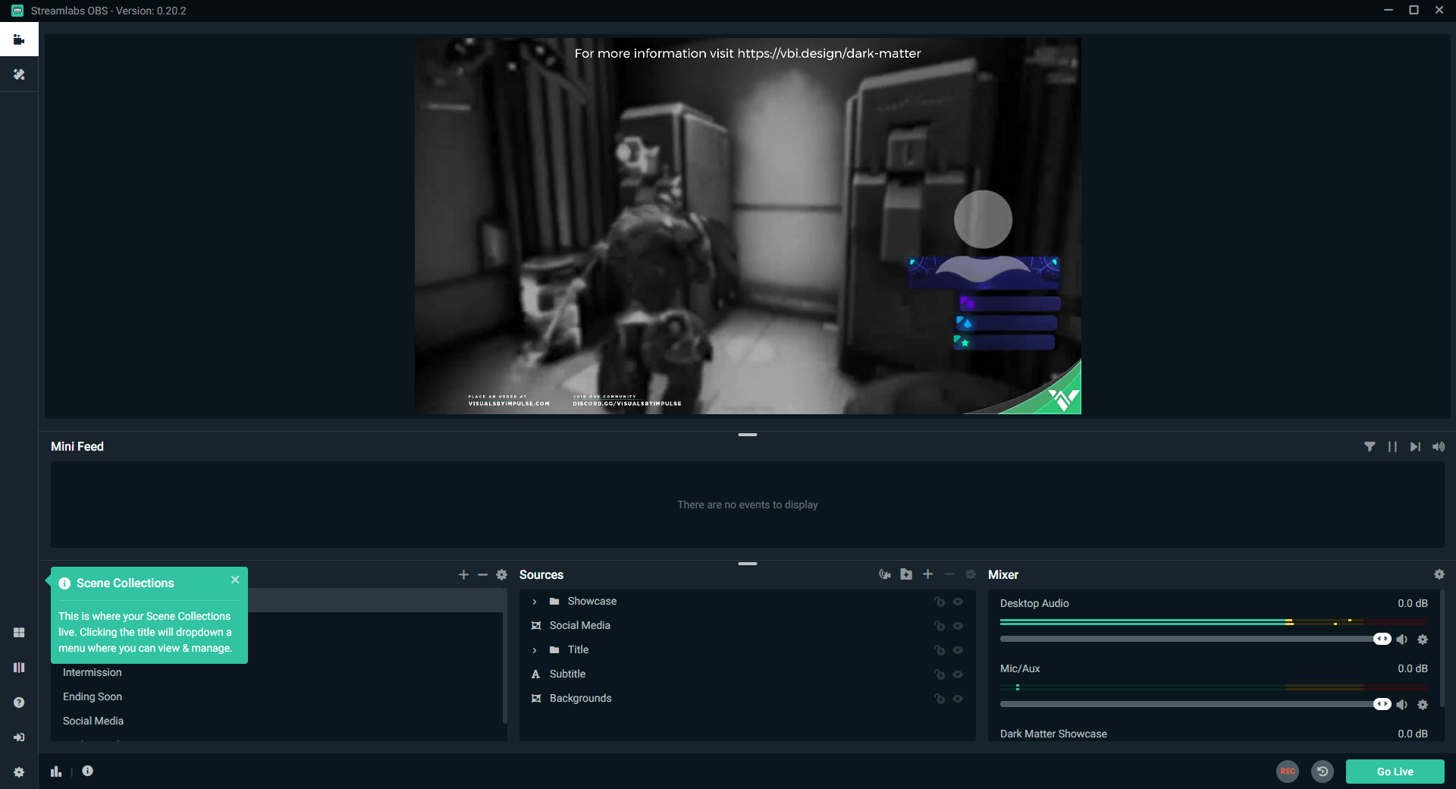Toggle visibility of the Backgrounds source
This screenshot has width=1456, height=789.
point(958,699)
